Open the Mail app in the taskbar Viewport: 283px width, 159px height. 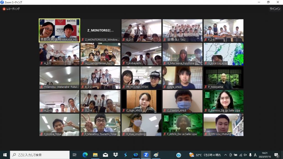click(x=105, y=155)
